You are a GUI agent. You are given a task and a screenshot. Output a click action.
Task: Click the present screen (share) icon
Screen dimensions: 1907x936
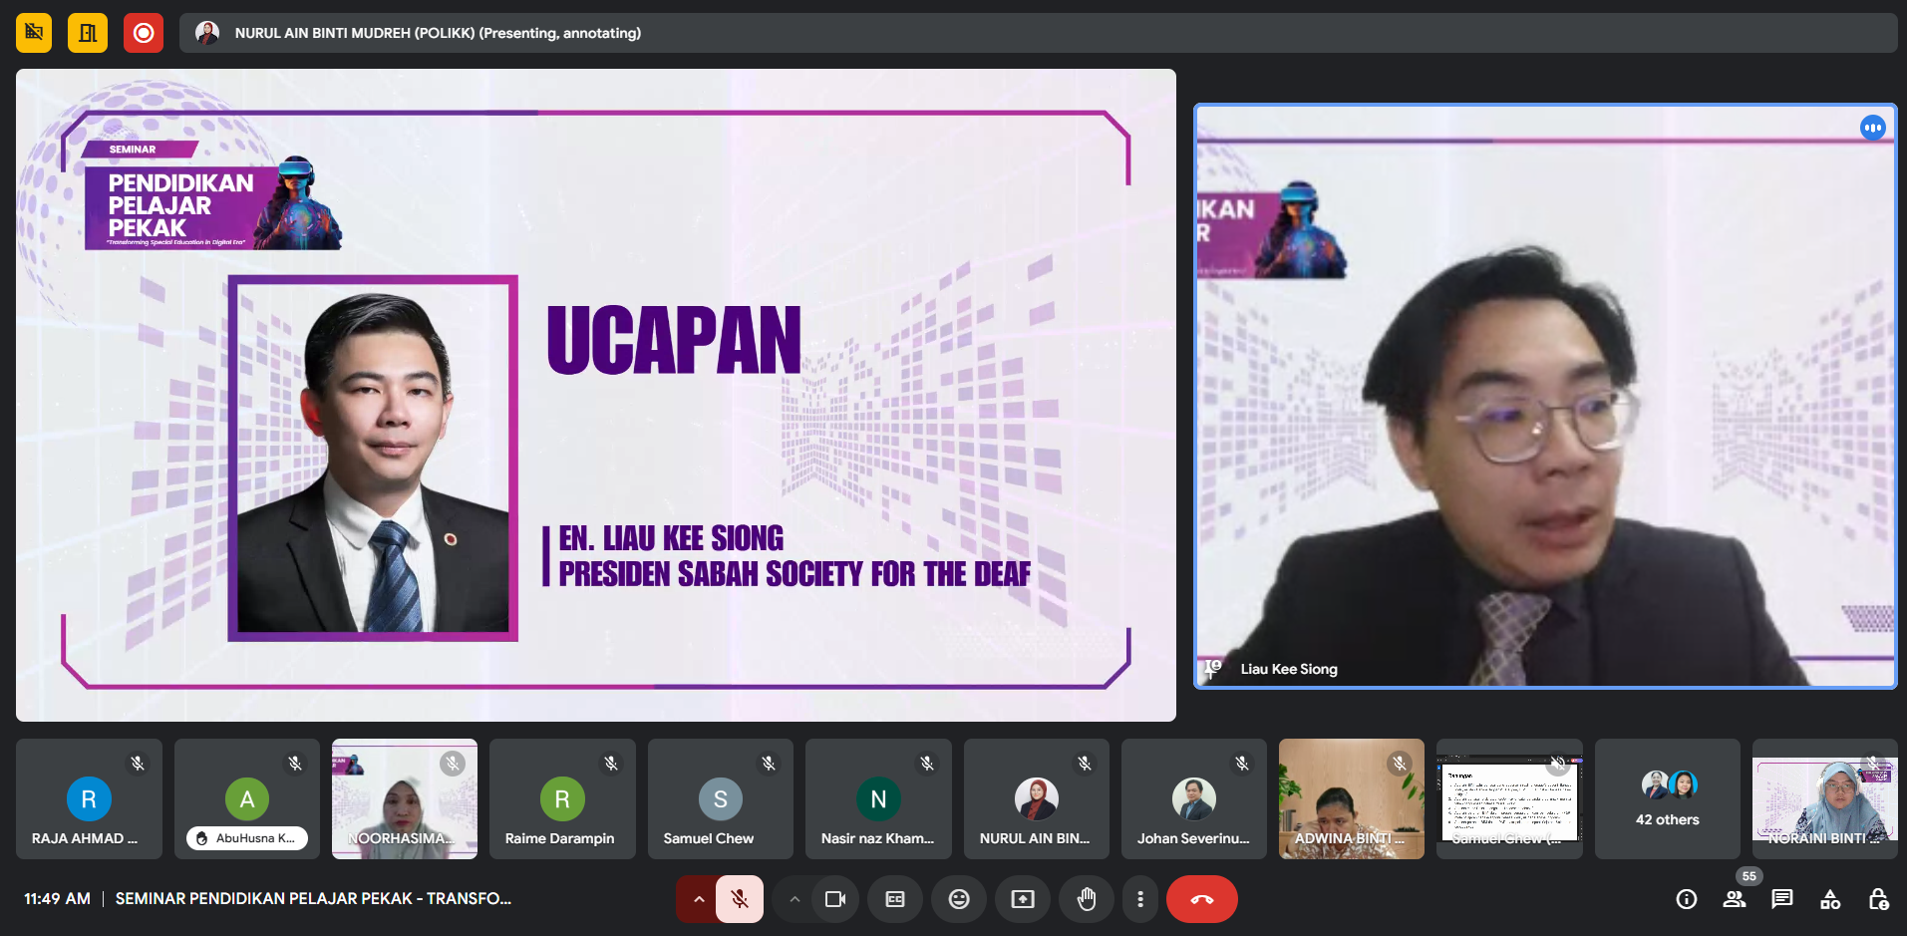click(1023, 899)
